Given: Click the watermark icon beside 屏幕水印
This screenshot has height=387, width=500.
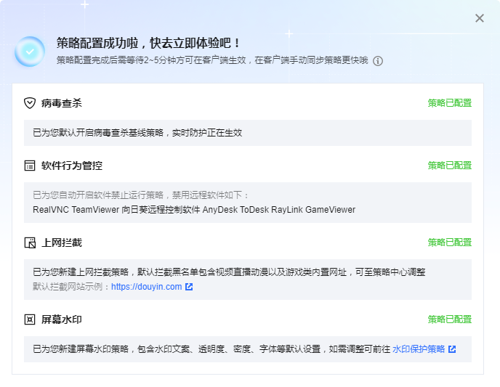Looking at the screenshot, I should click(x=30, y=319).
